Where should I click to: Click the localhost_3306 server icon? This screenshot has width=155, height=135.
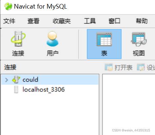[x=16, y=90]
